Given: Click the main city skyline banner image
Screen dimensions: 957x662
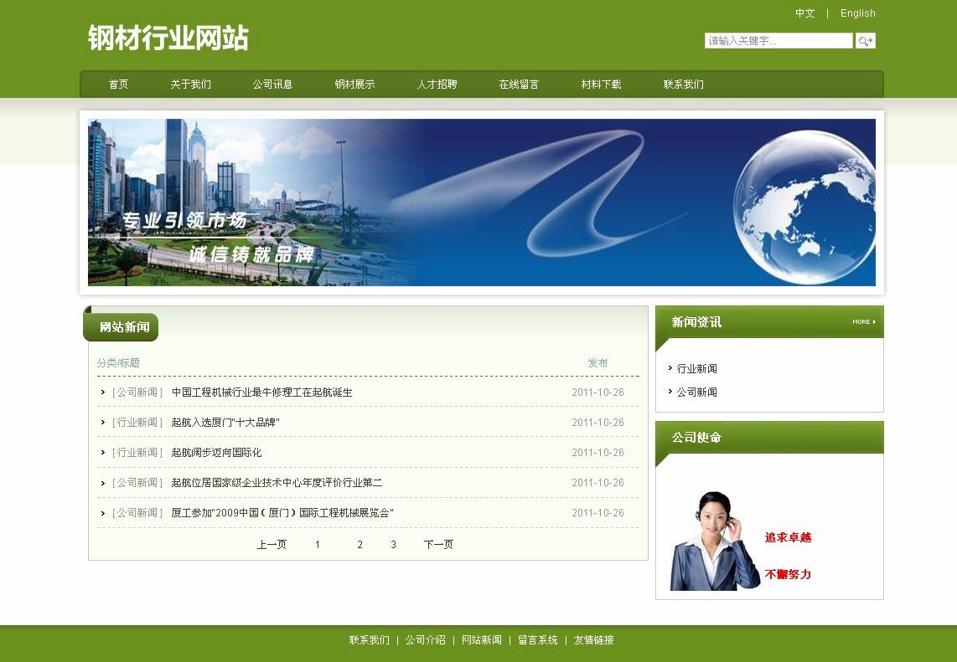Looking at the screenshot, I should [x=481, y=203].
